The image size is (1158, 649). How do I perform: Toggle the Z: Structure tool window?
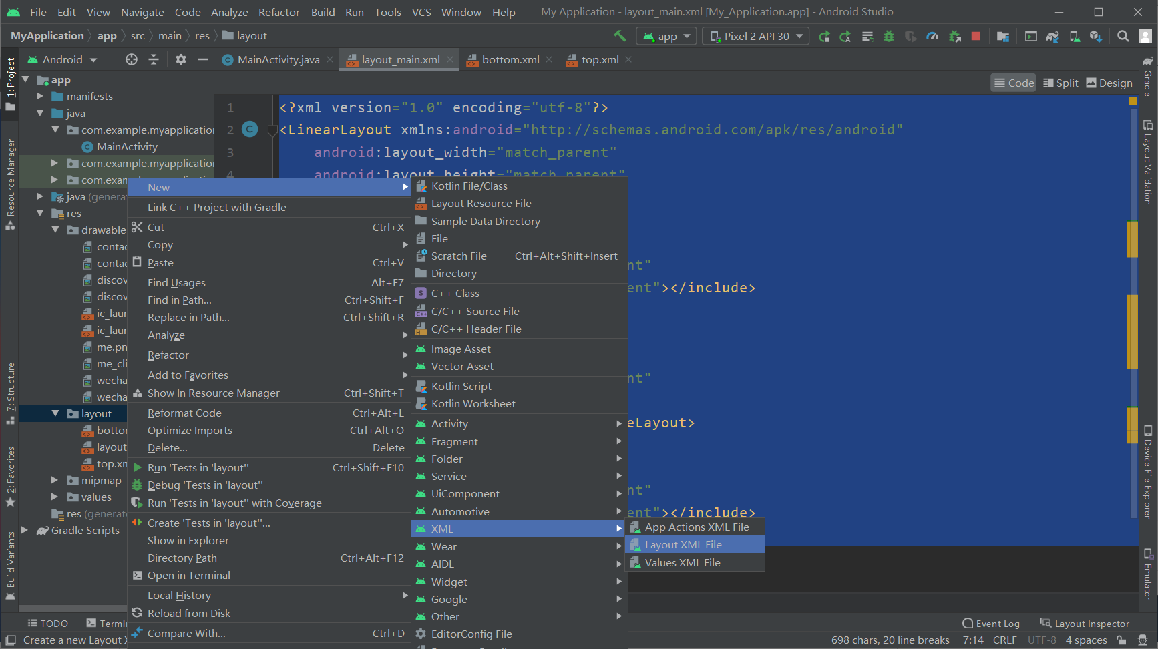coord(11,393)
